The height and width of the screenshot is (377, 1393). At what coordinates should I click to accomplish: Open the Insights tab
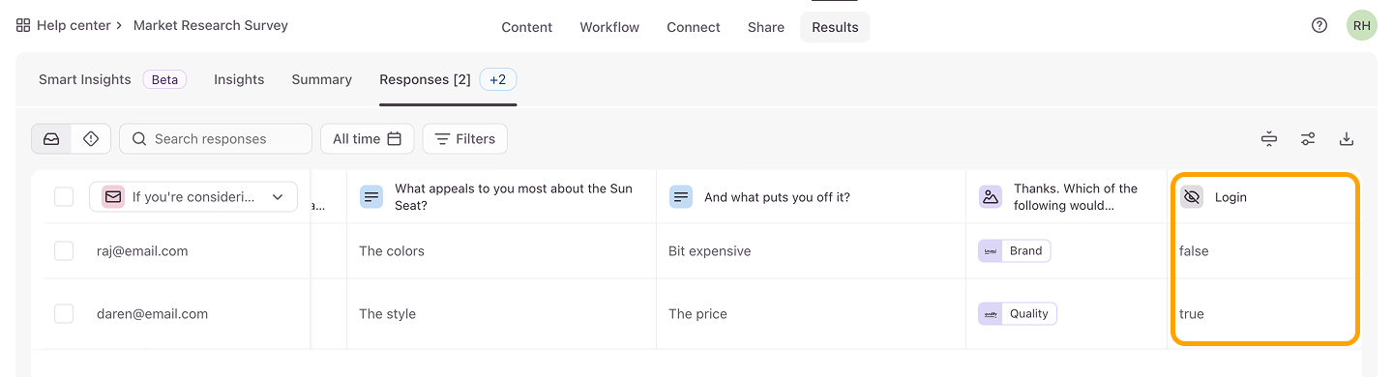(x=239, y=80)
